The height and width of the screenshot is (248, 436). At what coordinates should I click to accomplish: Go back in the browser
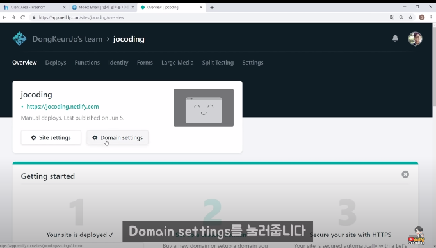click(x=4, y=17)
